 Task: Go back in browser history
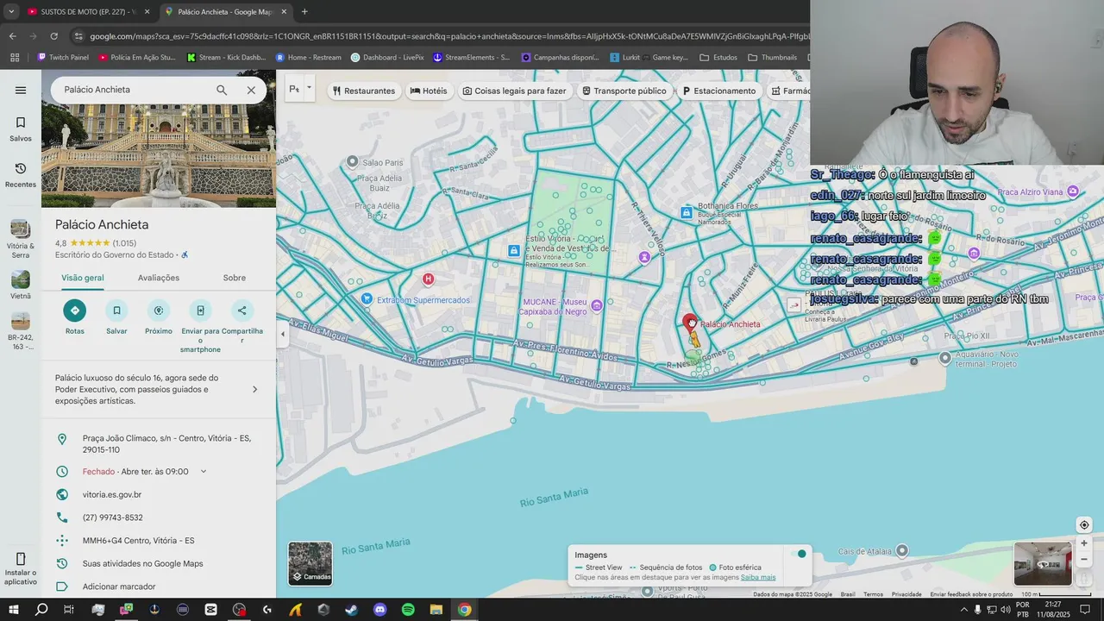click(x=12, y=36)
